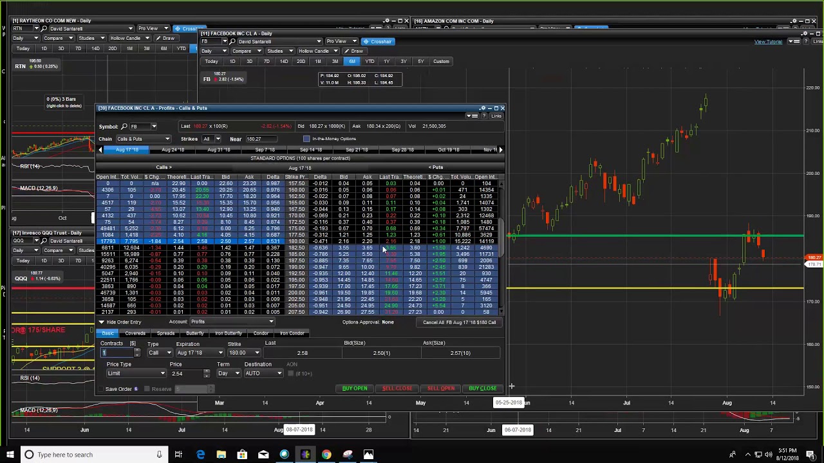Collapse the Hide Order Entry section
This screenshot has height=463, width=824.
[x=120, y=322]
